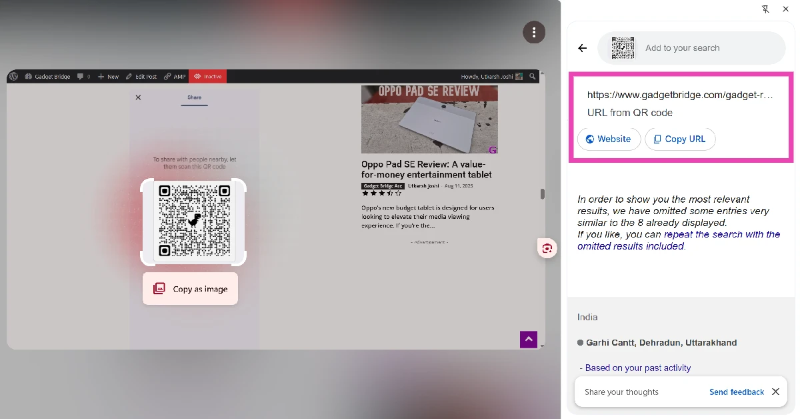Click the back arrow in the Lens panel
This screenshot has height=419, width=800.
pyautogui.click(x=582, y=47)
